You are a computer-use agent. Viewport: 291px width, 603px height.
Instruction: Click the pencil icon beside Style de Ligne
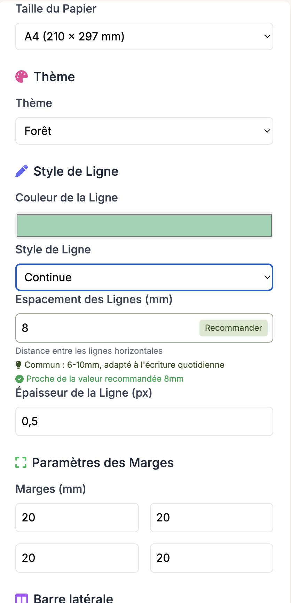tap(22, 171)
